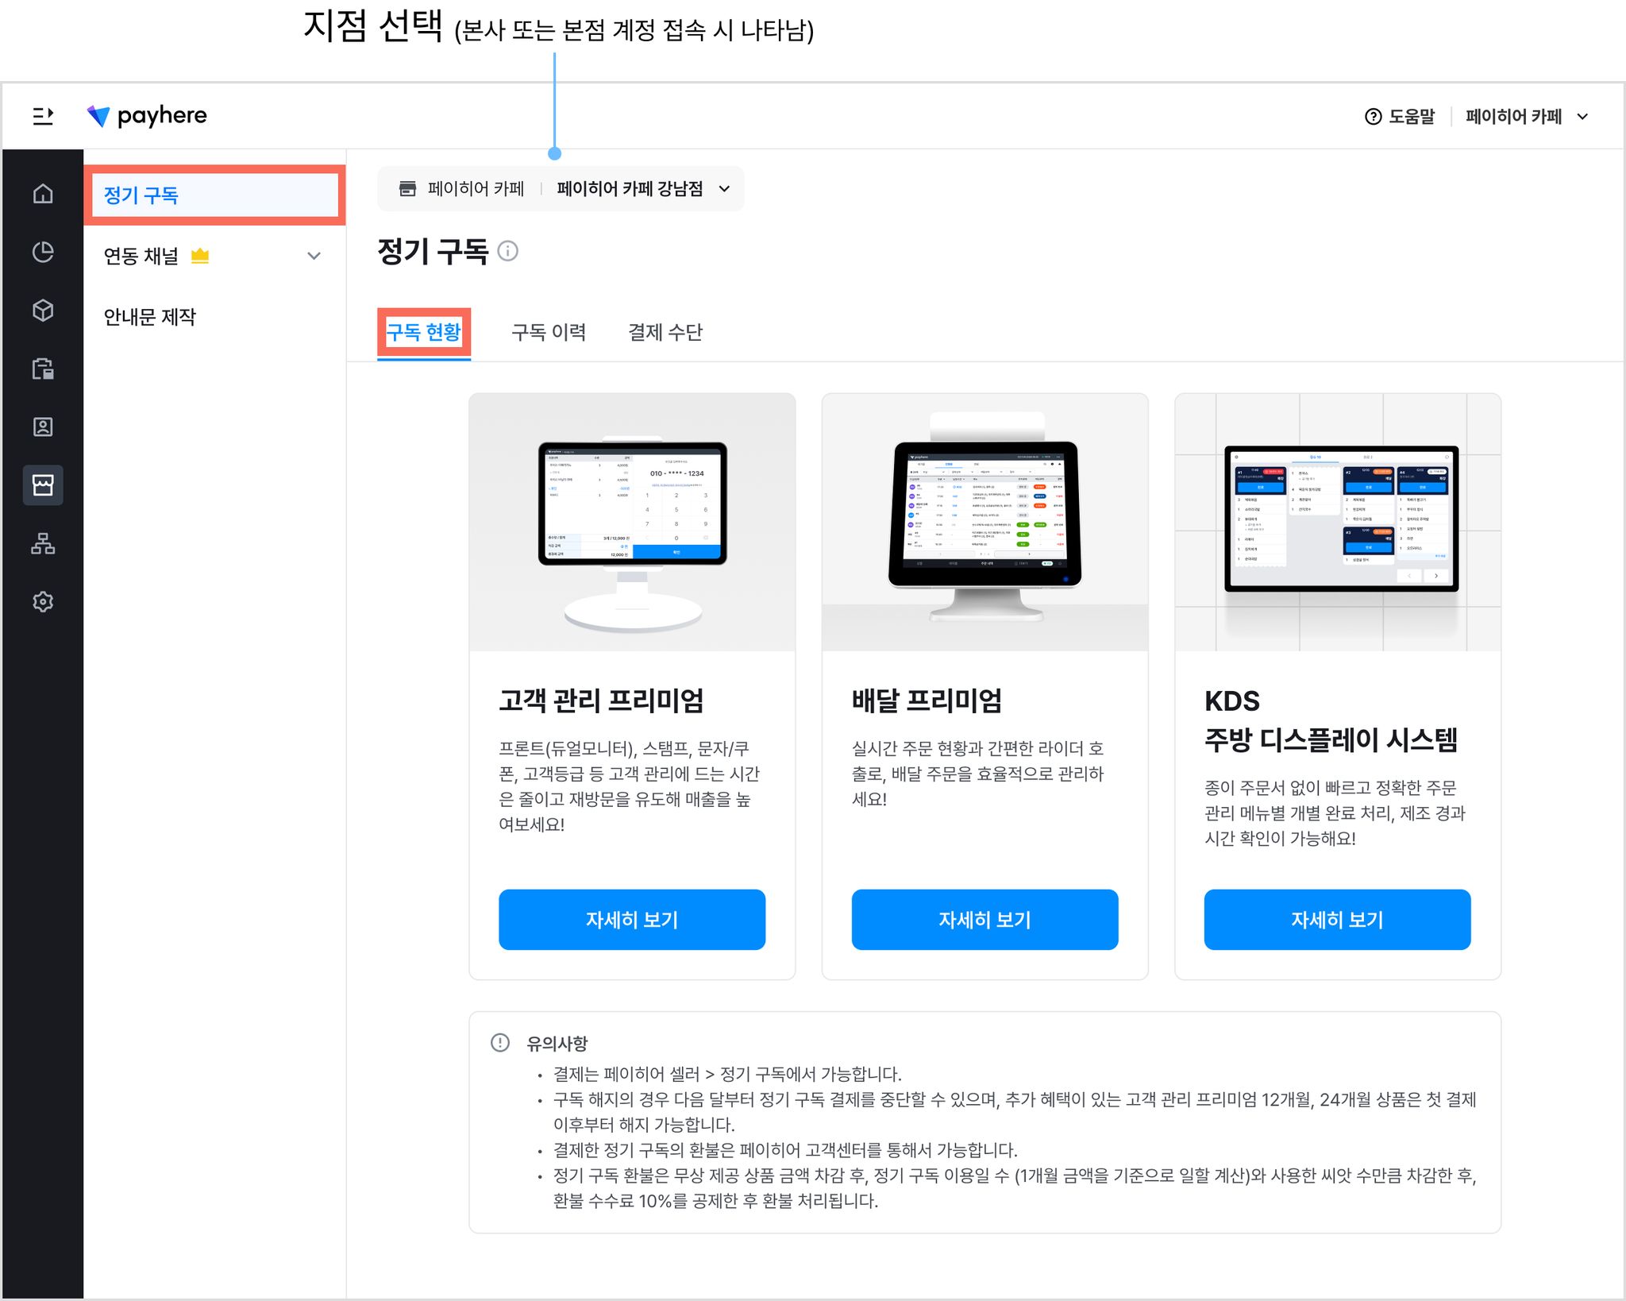Click the 고객 관리 프리미엄 product image
This screenshot has height=1301, width=1626.
[x=632, y=522]
